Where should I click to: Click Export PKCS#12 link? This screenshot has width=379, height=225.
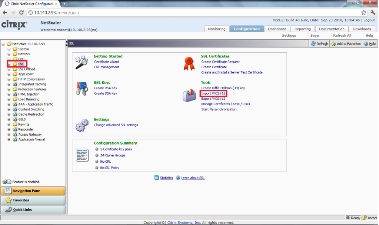tap(213, 99)
